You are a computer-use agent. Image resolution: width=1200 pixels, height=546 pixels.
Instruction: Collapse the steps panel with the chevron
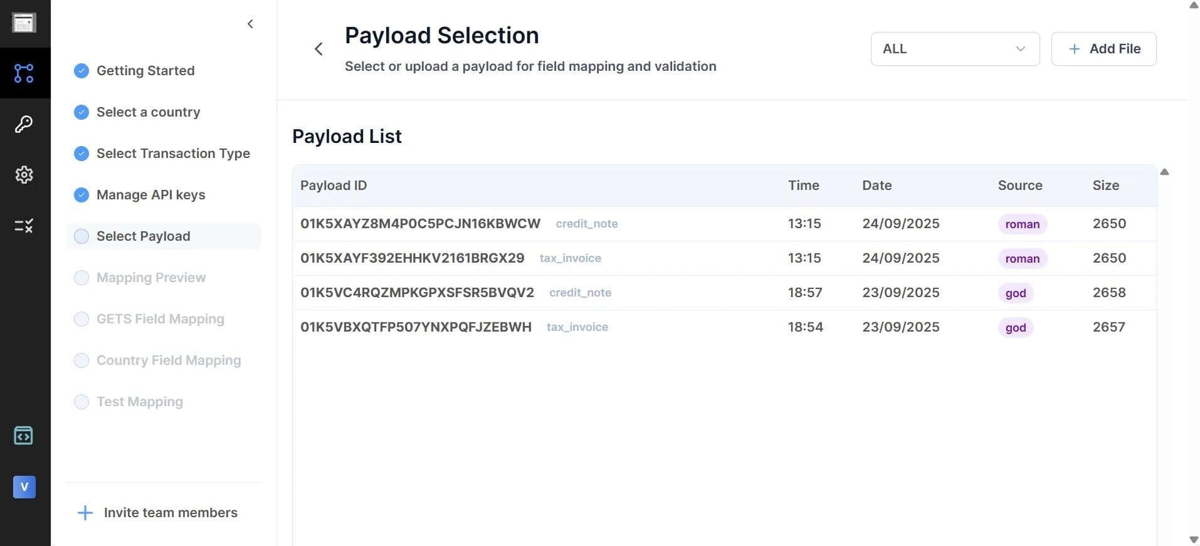tap(250, 24)
